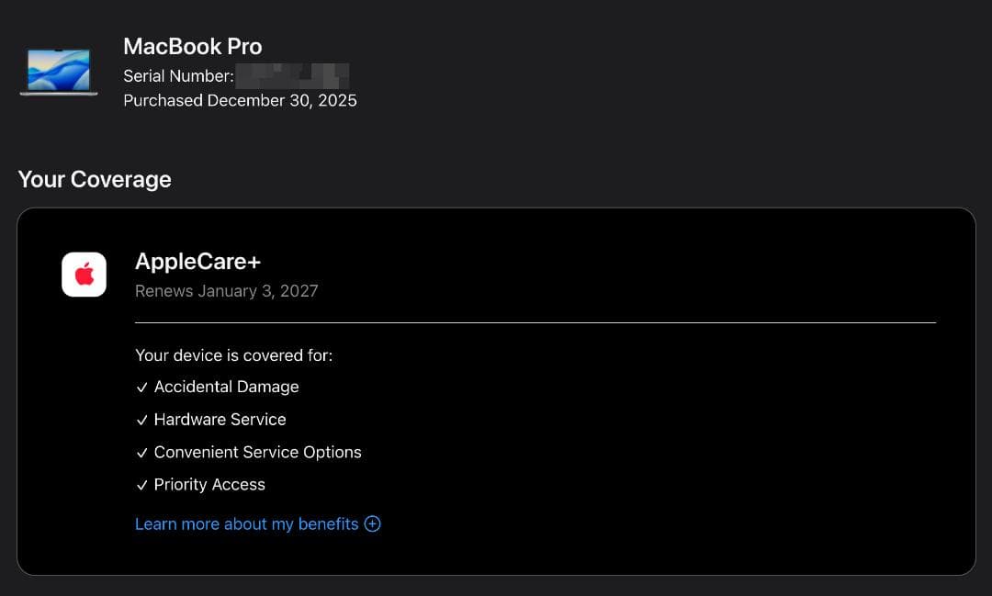Select the Your Coverage section heading
Viewport: 992px width, 596px height.
[x=95, y=179]
